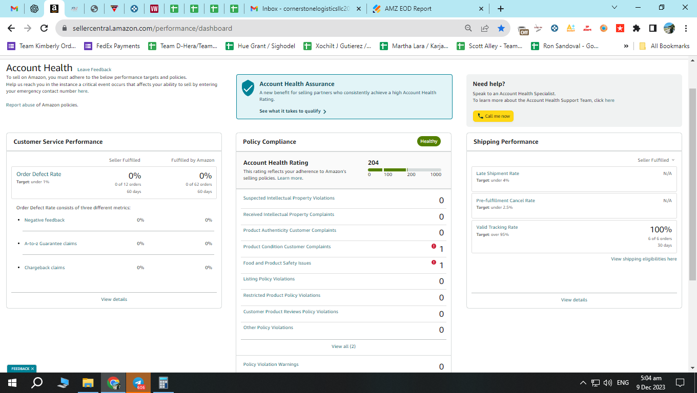This screenshot has width=697, height=393.
Task: Open the Learn more link for Account Health Rating
Action: point(290,178)
